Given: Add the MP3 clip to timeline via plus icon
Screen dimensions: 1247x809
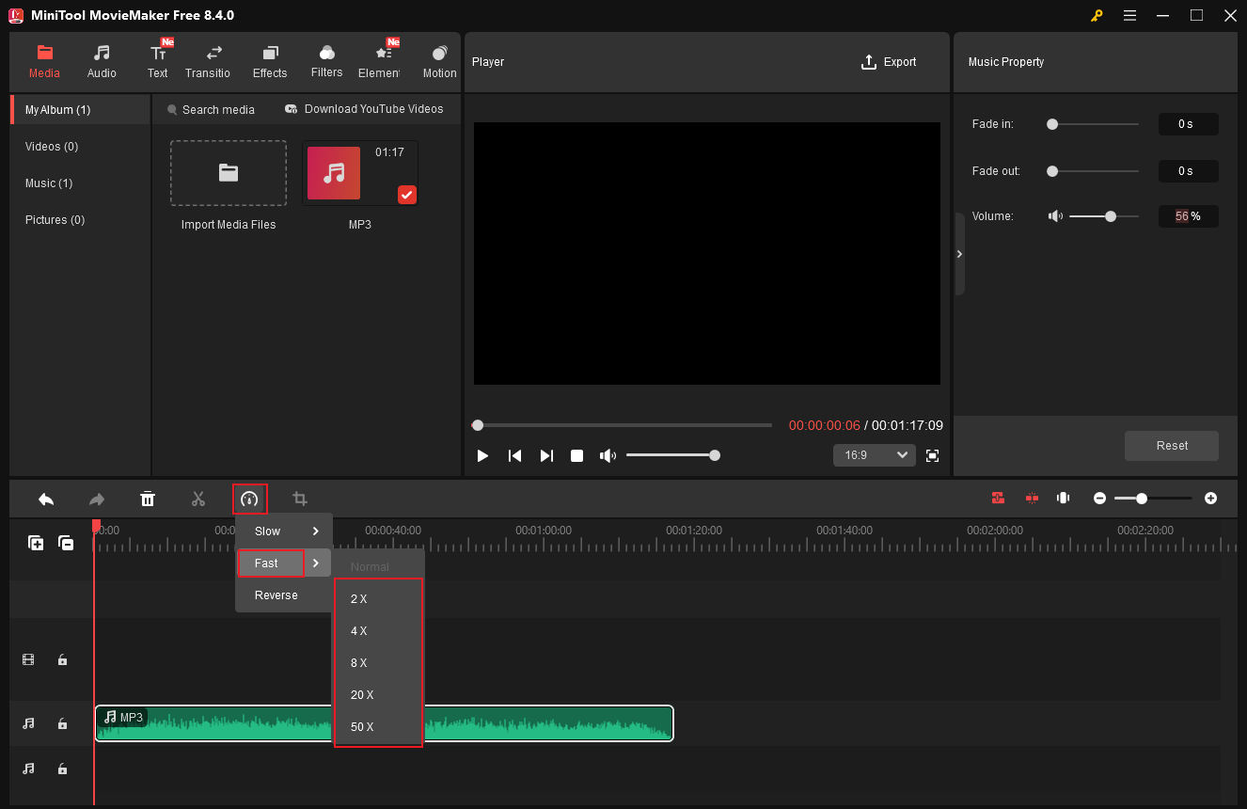Looking at the screenshot, I should point(36,543).
